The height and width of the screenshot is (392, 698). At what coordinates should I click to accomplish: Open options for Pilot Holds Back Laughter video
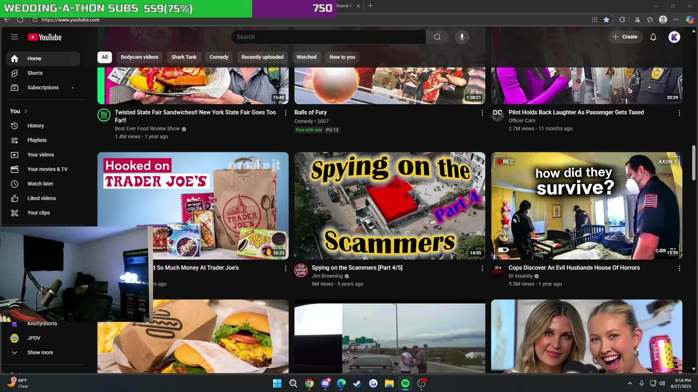(x=679, y=113)
